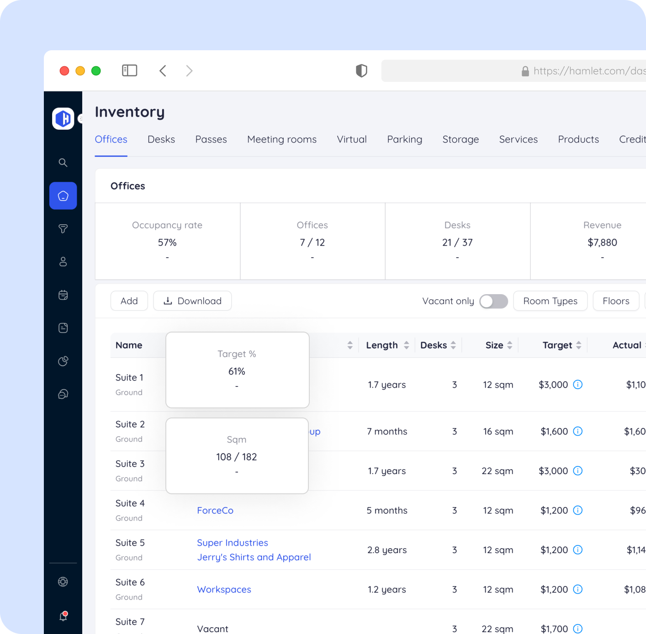This screenshot has height=634, width=646.
Task: Click the Suite 2 row name
Action: tap(130, 424)
